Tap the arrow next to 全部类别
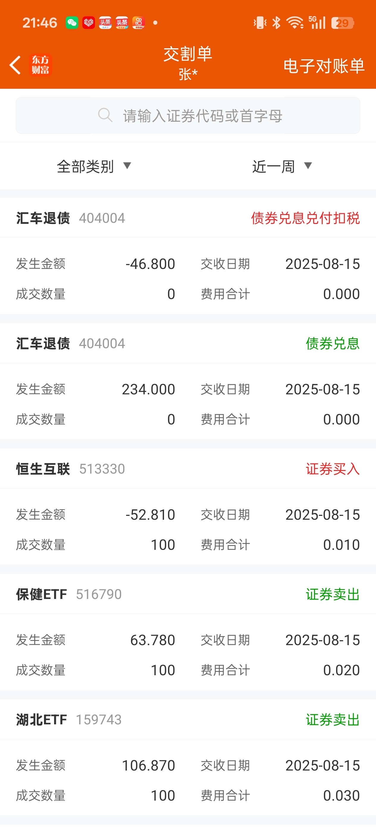The height and width of the screenshot is (828, 376). (x=127, y=166)
